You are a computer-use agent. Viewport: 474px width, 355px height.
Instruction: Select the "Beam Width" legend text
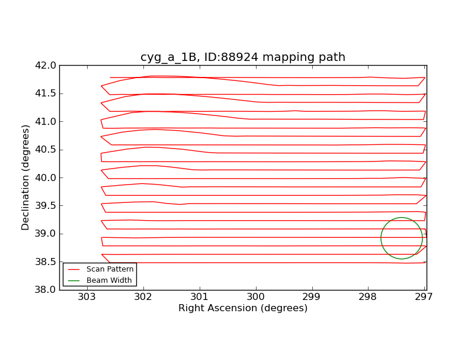[x=109, y=280]
